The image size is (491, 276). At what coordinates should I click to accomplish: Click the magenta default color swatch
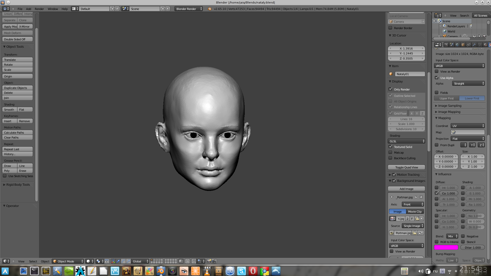pos(446,247)
